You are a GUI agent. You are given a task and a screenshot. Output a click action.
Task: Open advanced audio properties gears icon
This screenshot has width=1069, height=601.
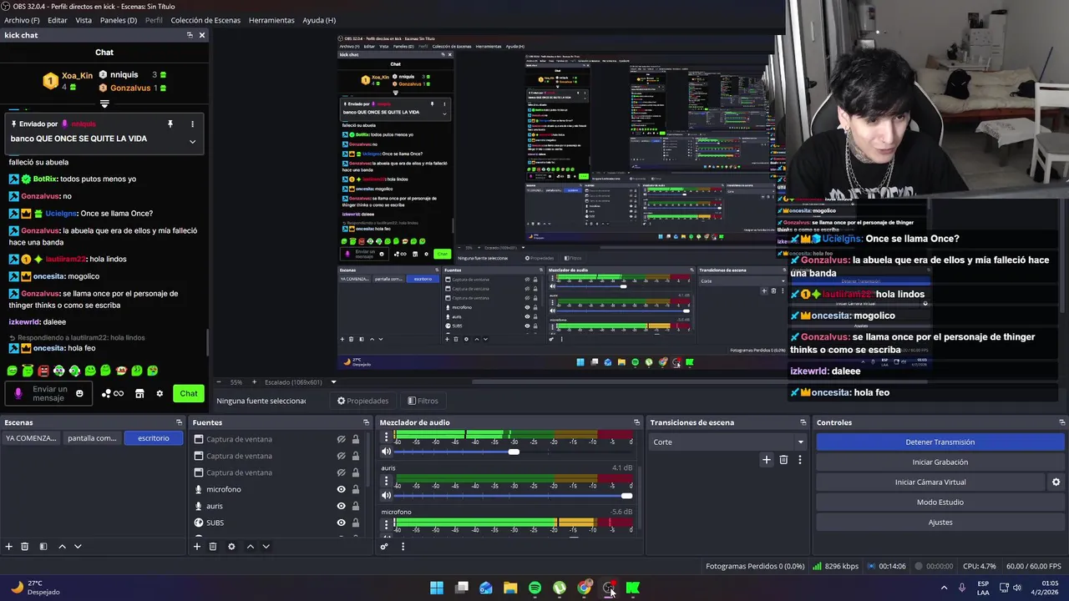pos(384,547)
